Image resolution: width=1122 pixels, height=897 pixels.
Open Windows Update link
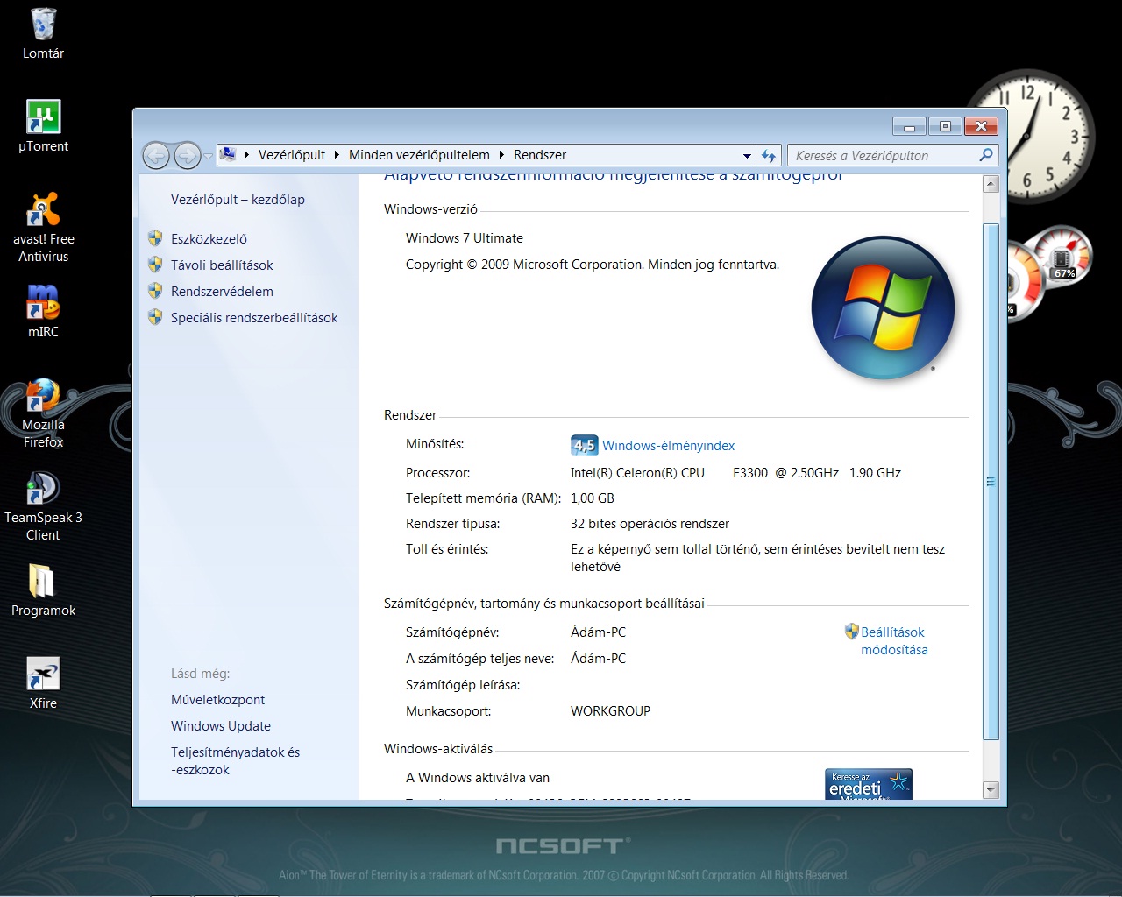click(221, 726)
